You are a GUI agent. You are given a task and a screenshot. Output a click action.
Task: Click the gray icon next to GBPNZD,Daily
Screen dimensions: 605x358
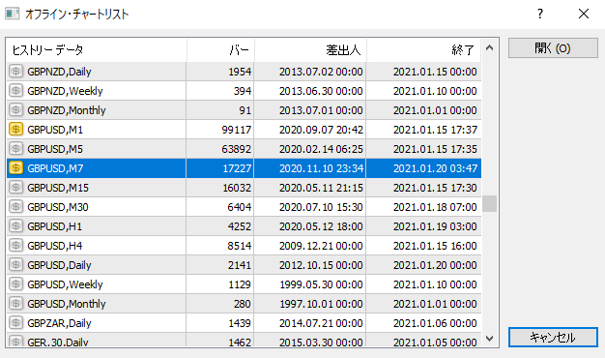pos(15,72)
